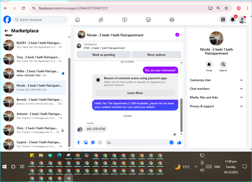Install app icon in address bar
This screenshot has height=182, width=252.
click(210, 8)
